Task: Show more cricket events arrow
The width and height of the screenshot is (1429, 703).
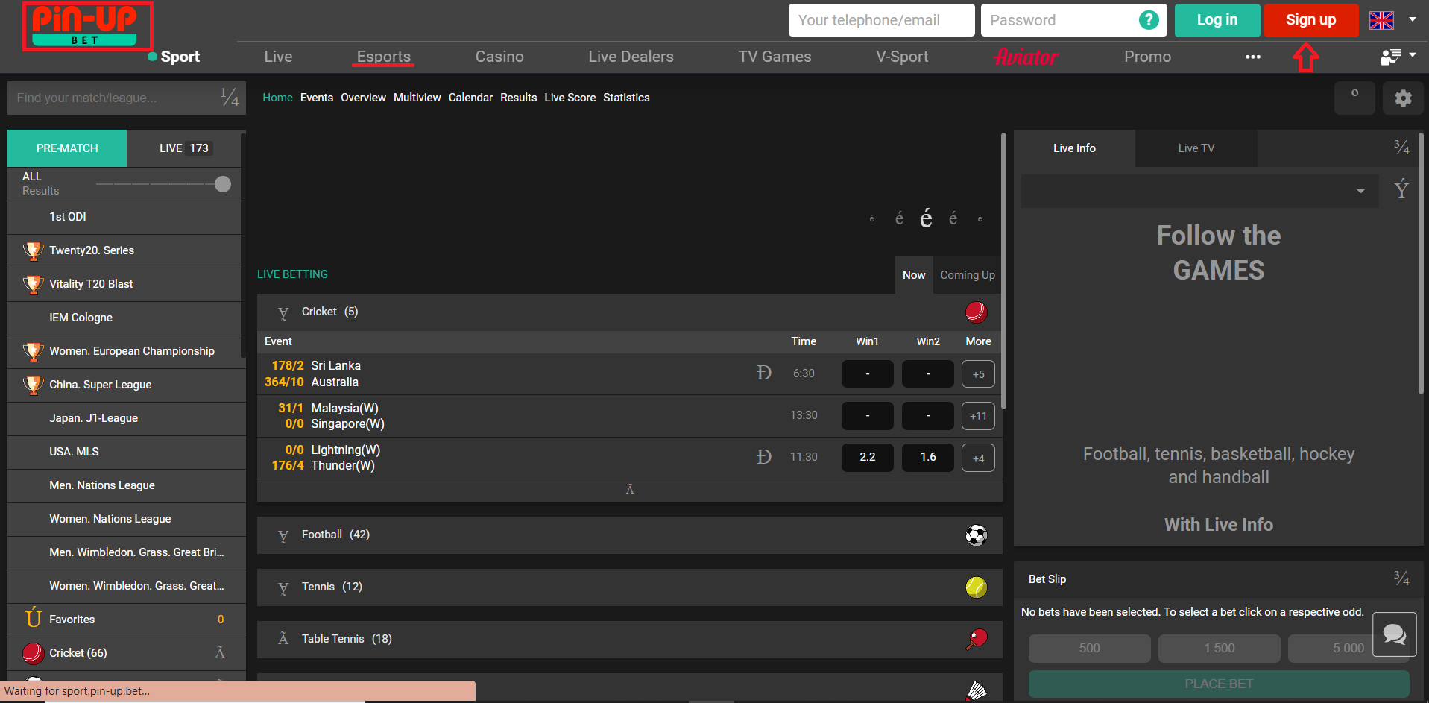Action: (630, 490)
